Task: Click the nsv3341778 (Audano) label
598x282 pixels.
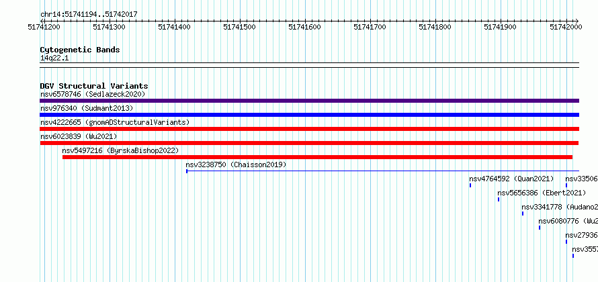Action: (x=560, y=207)
